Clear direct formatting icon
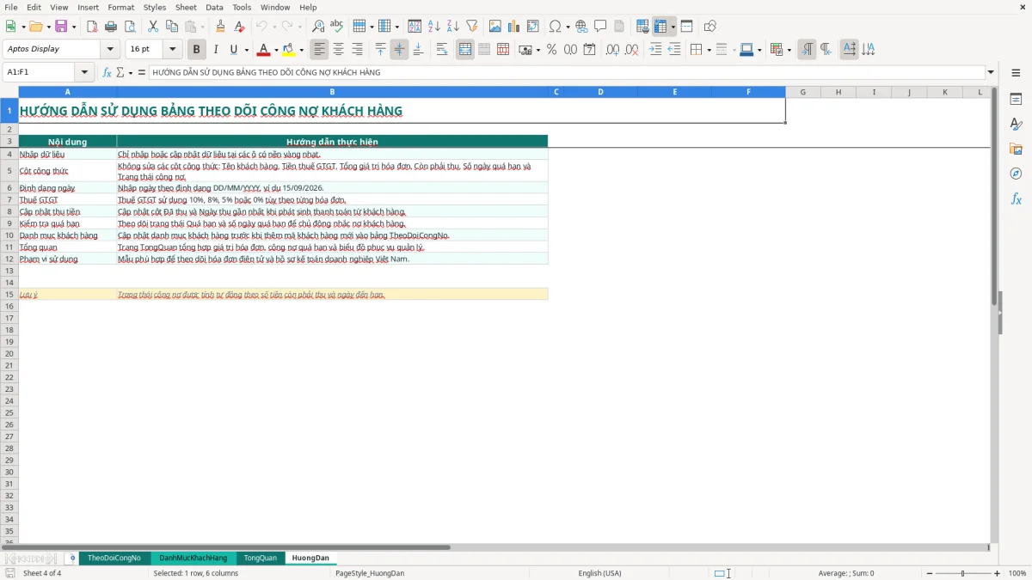The height and width of the screenshot is (580, 1032). (x=240, y=27)
